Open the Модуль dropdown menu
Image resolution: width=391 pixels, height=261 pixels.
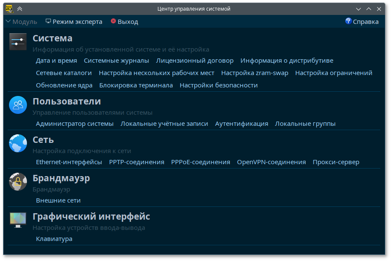click(21, 21)
